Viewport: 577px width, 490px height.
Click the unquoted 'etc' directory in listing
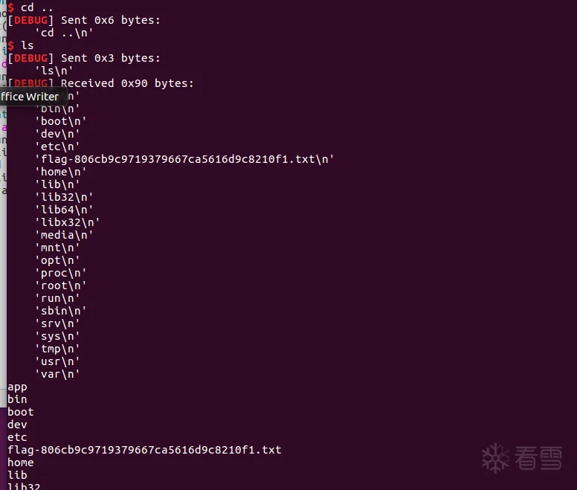(x=17, y=437)
